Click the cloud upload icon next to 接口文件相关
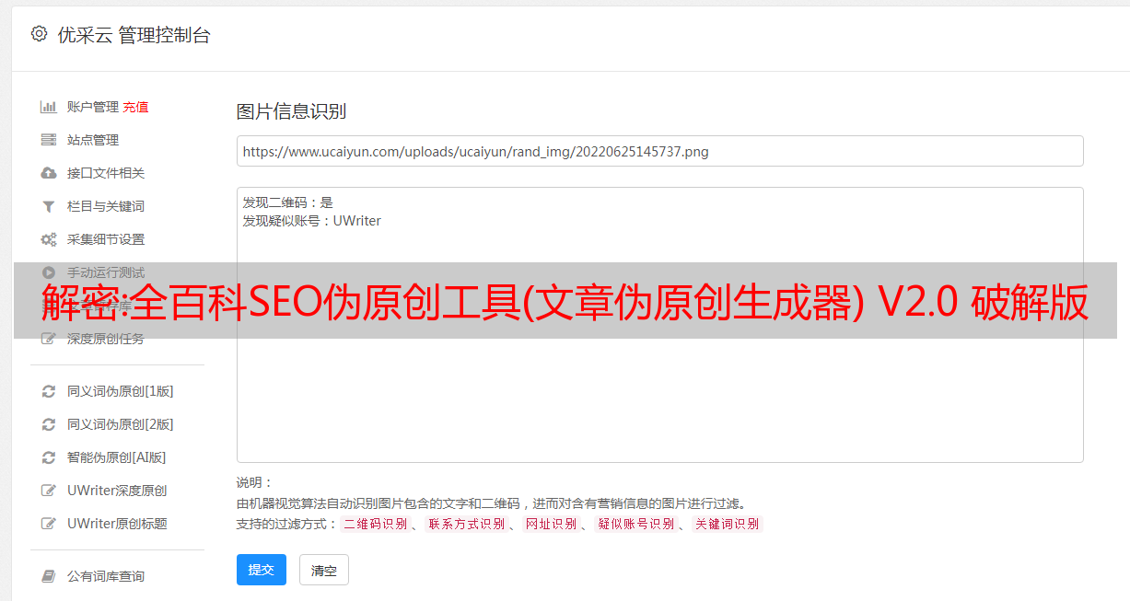The image size is (1130, 601). (x=49, y=173)
